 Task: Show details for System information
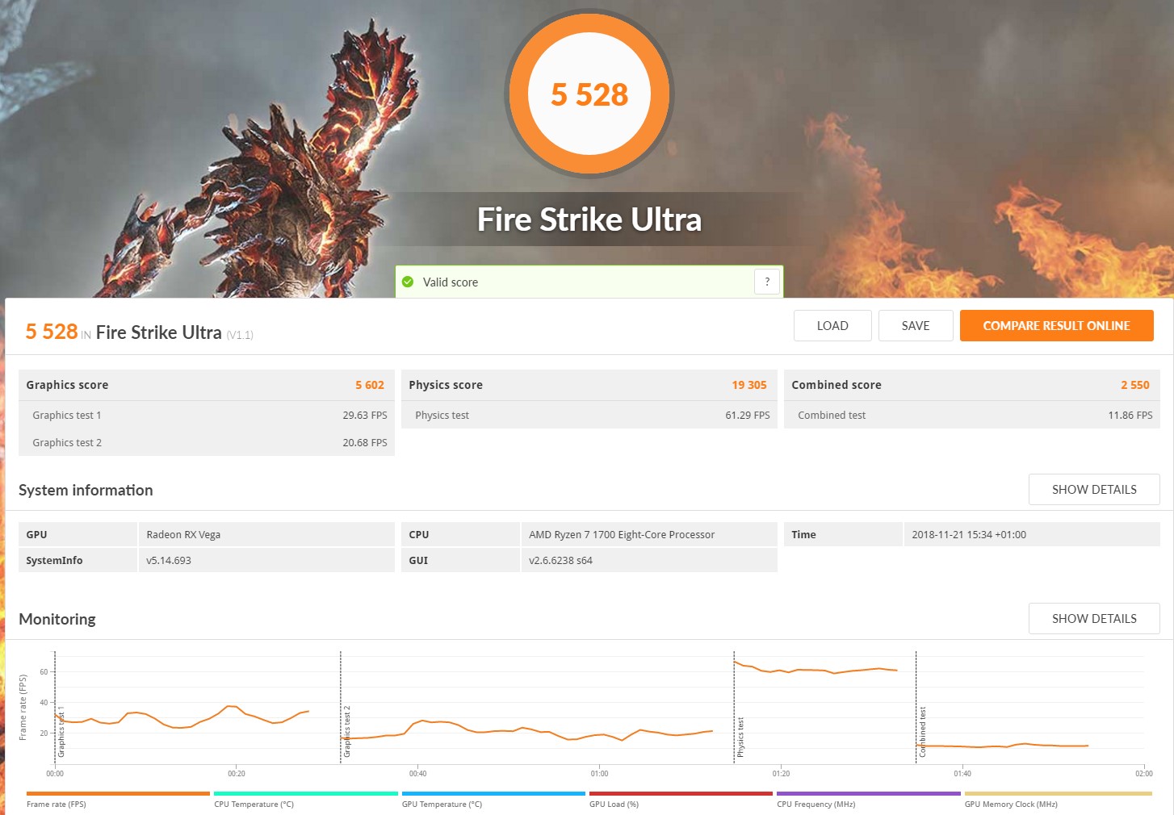pyautogui.click(x=1094, y=490)
